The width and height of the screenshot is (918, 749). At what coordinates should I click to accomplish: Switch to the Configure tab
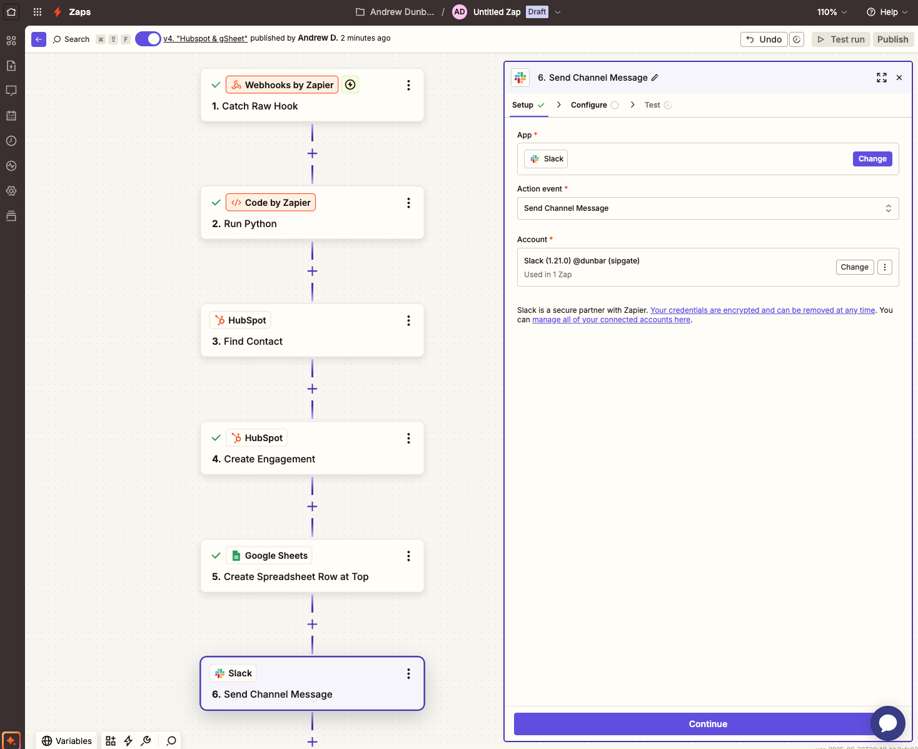tap(595, 105)
